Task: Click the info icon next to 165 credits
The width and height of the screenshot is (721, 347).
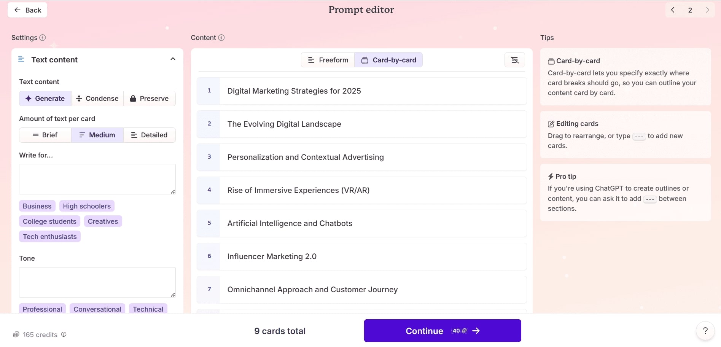Action: (x=64, y=334)
